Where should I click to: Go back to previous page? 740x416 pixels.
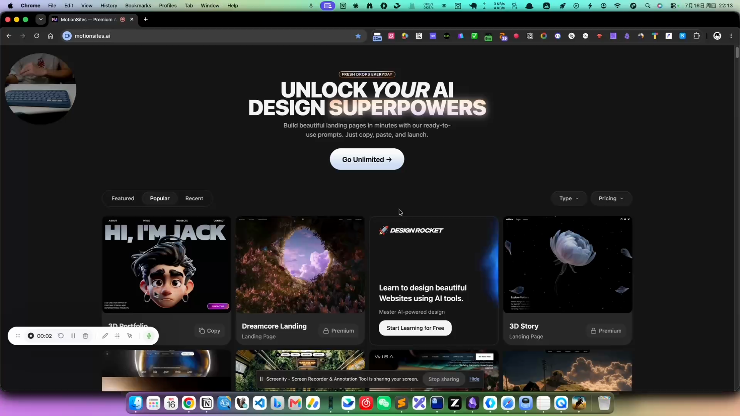[9, 36]
